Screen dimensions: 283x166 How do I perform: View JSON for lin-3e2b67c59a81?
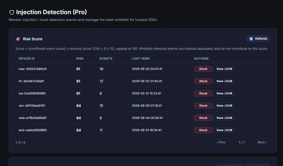pyautogui.click(x=224, y=81)
